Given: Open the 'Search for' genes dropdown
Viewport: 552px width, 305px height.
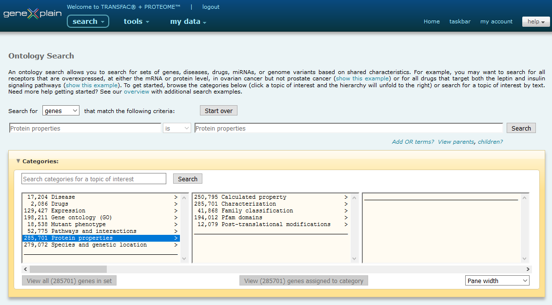Looking at the screenshot, I should coord(61,111).
